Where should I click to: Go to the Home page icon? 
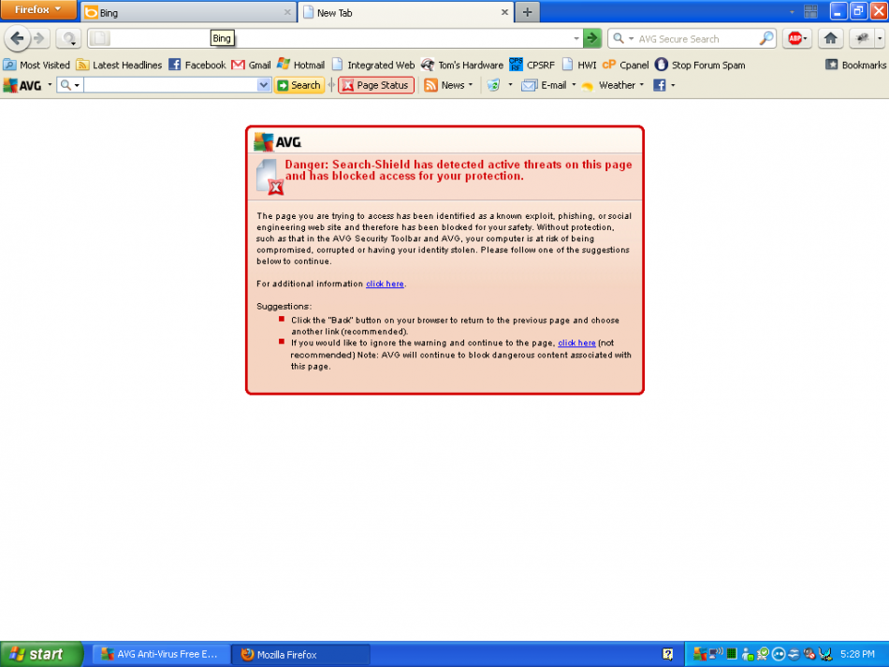[x=831, y=38]
